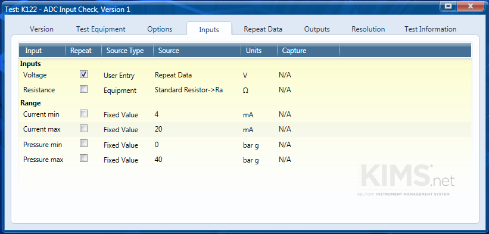Image resolution: width=489 pixels, height=234 pixels.
Task: Click the 'bar g' unit for Pressure max
Action: (x=251, y=161)
